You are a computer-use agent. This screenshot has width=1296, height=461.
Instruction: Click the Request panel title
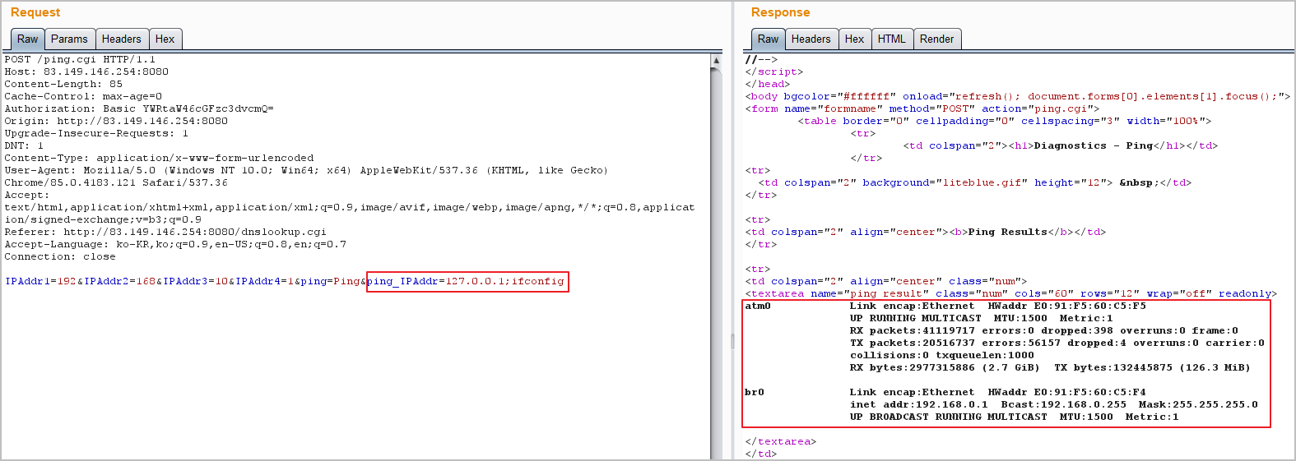pos(35,12)
